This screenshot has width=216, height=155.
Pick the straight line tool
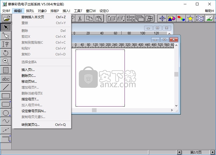click(x=6, y=87)
